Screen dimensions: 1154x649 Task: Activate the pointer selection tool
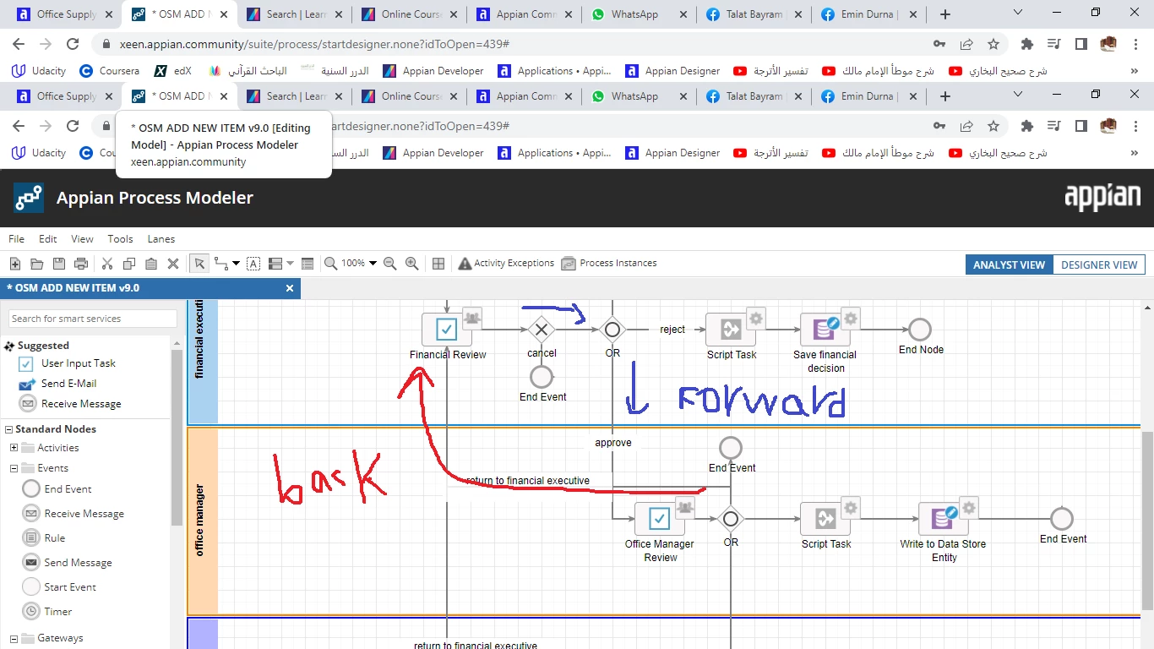(x=199, y=264)
